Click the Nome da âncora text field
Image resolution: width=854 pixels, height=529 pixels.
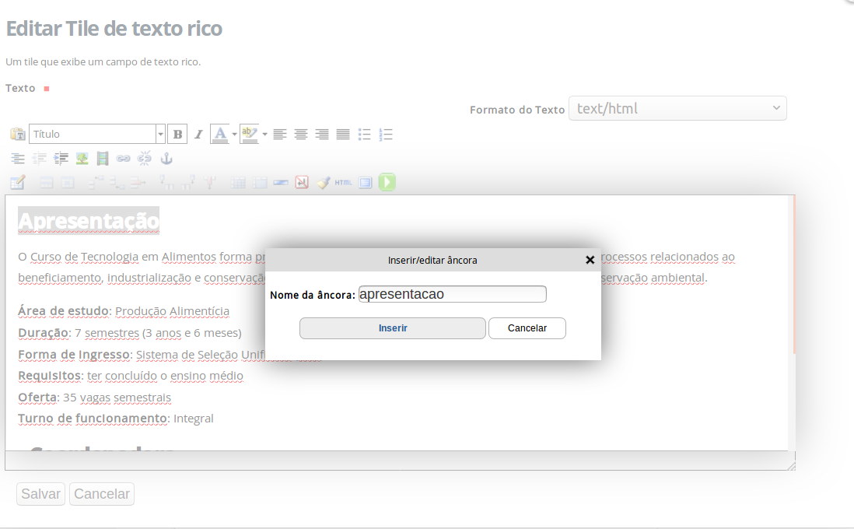[453, 294]
